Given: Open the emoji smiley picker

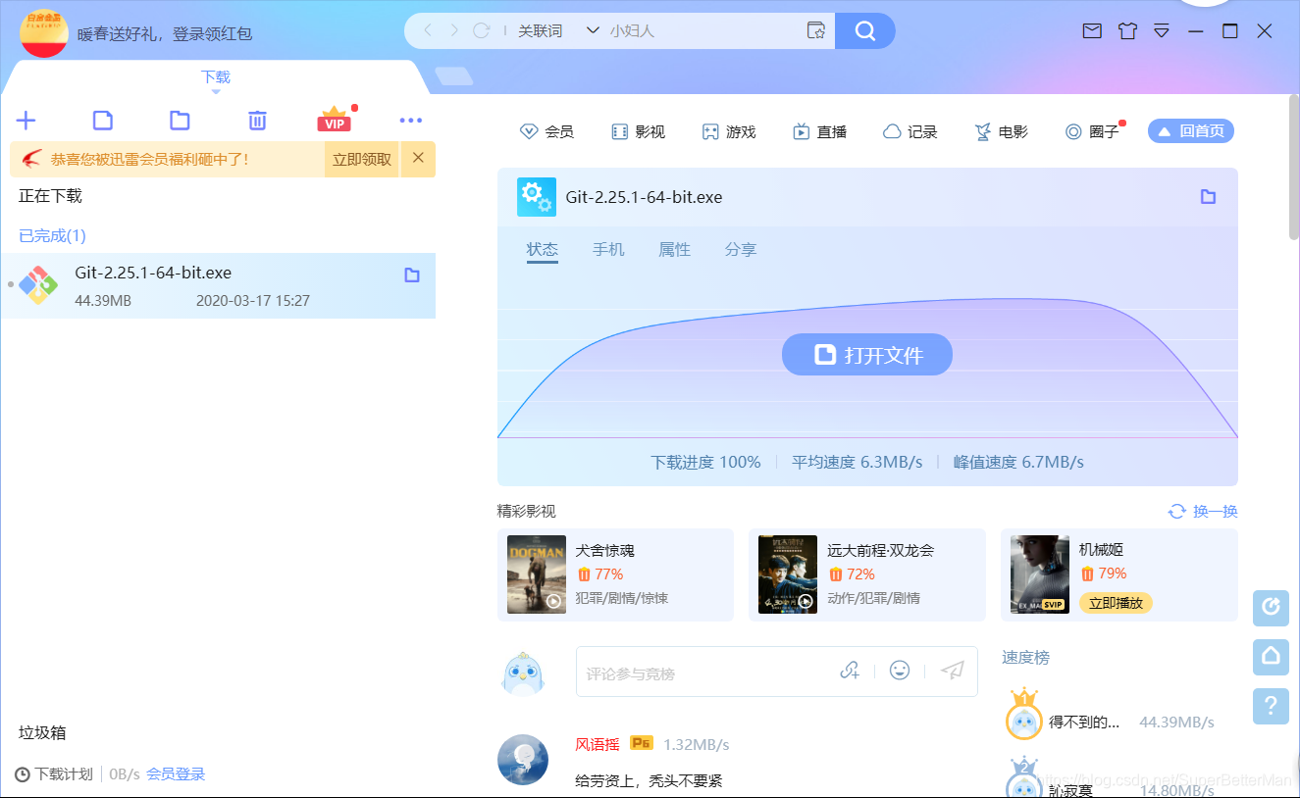Looking at the screenshot, I should click(900, 670).
